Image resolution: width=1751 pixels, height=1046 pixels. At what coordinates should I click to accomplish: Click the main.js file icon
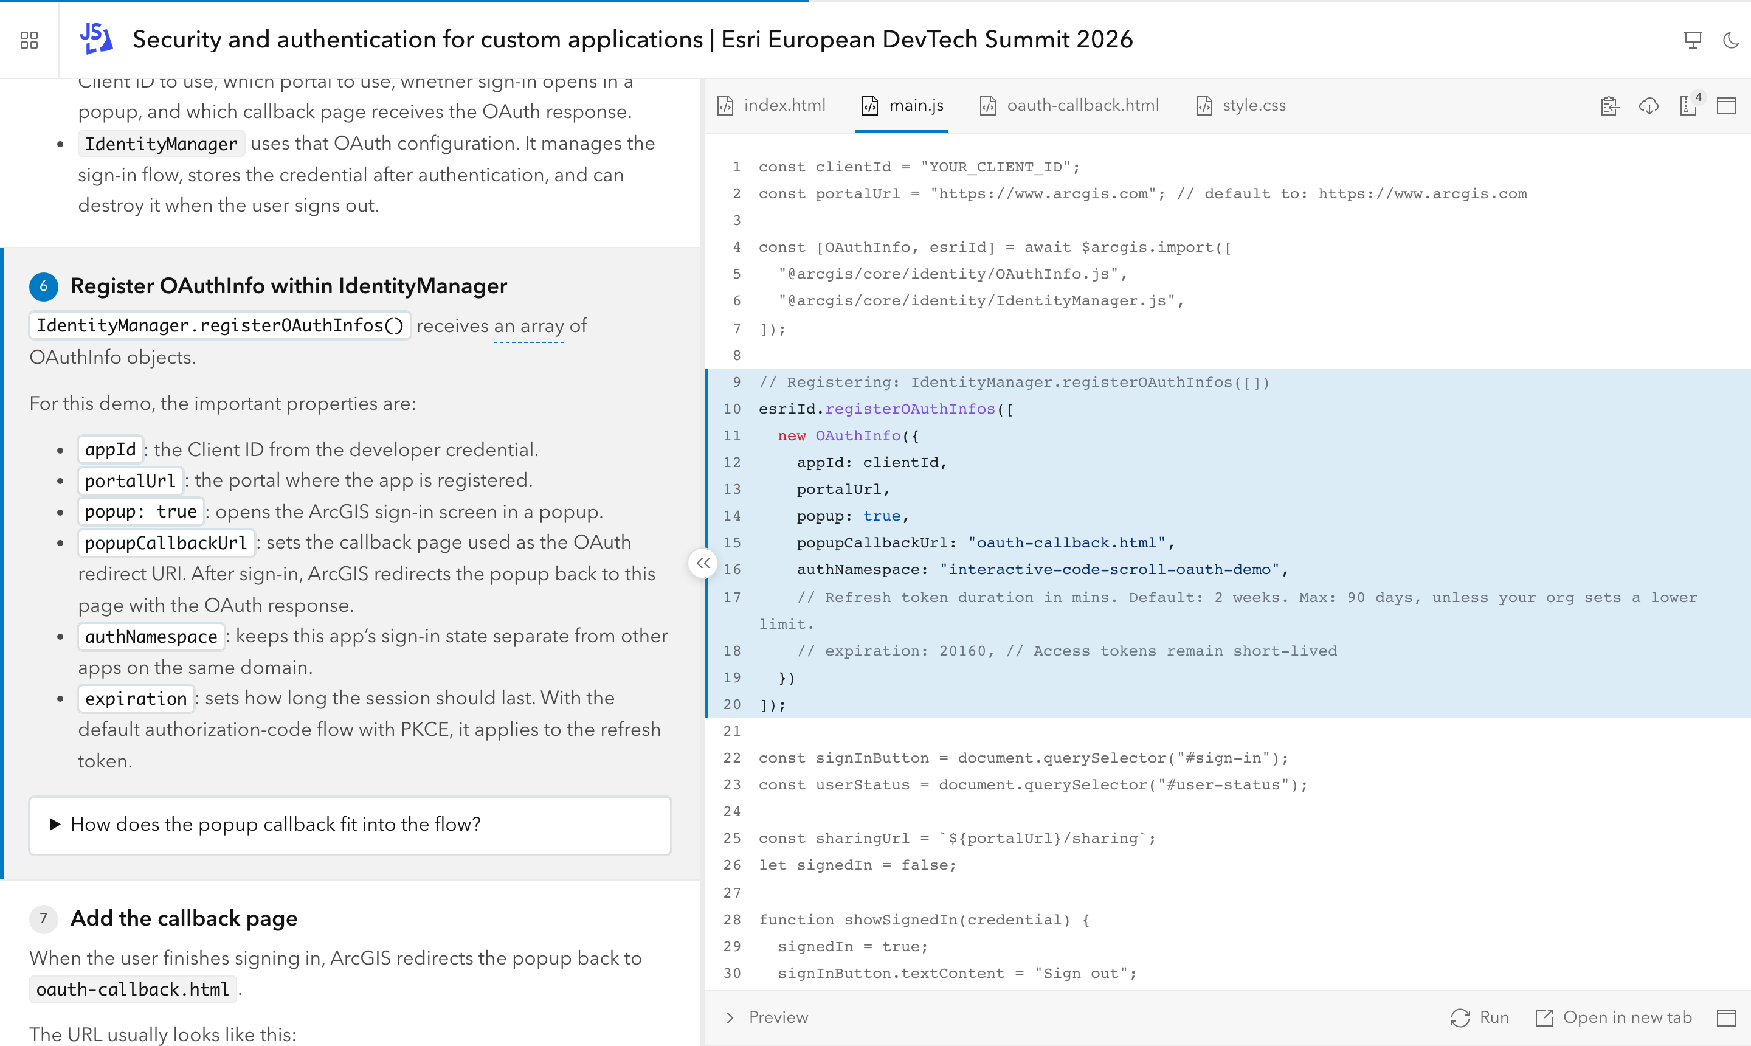click(870, 106)
